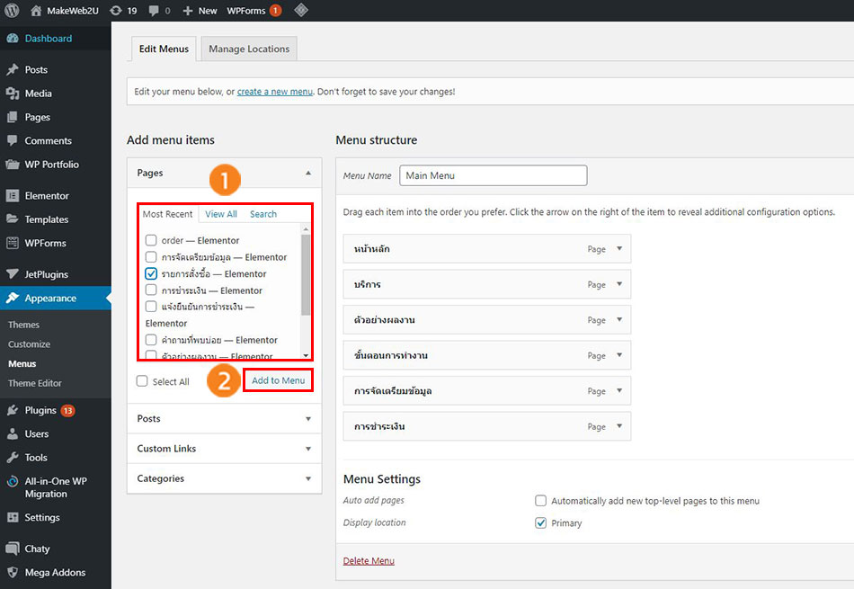Image resolution: width=854 pixels, height=589 pixels.
Task: Expand the Posts accordion section
Action: point(308,419)
